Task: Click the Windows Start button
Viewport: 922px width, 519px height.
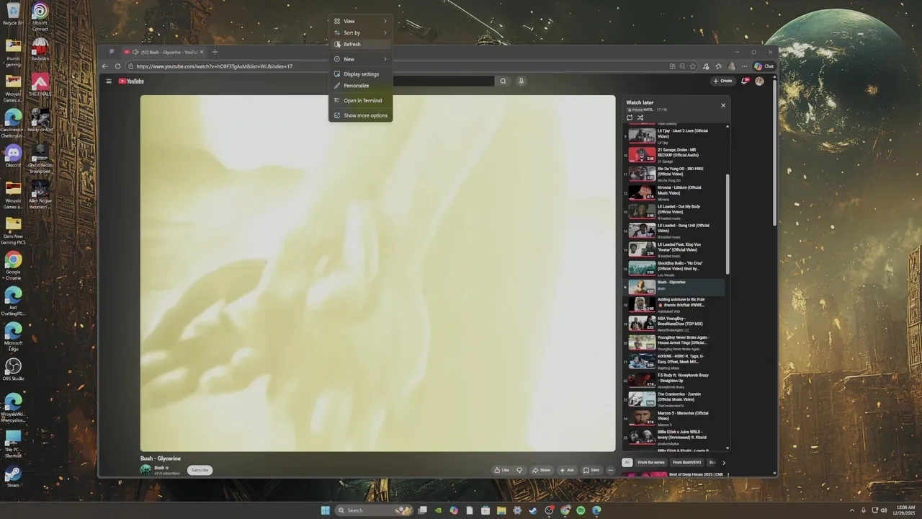Action: pos(326,510)
